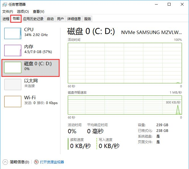Screen dimensions: 189x169
Task: Switch to the 进程 tab
Action: click(6, 19)
